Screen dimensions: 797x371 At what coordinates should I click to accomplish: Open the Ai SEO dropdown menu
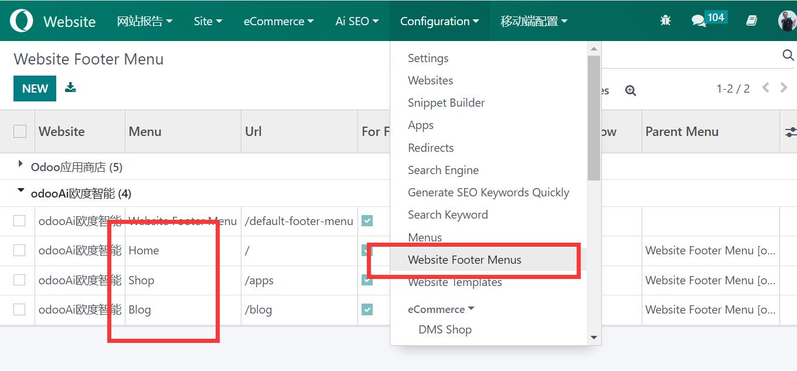pyautogui.click(x=357, y=21)
